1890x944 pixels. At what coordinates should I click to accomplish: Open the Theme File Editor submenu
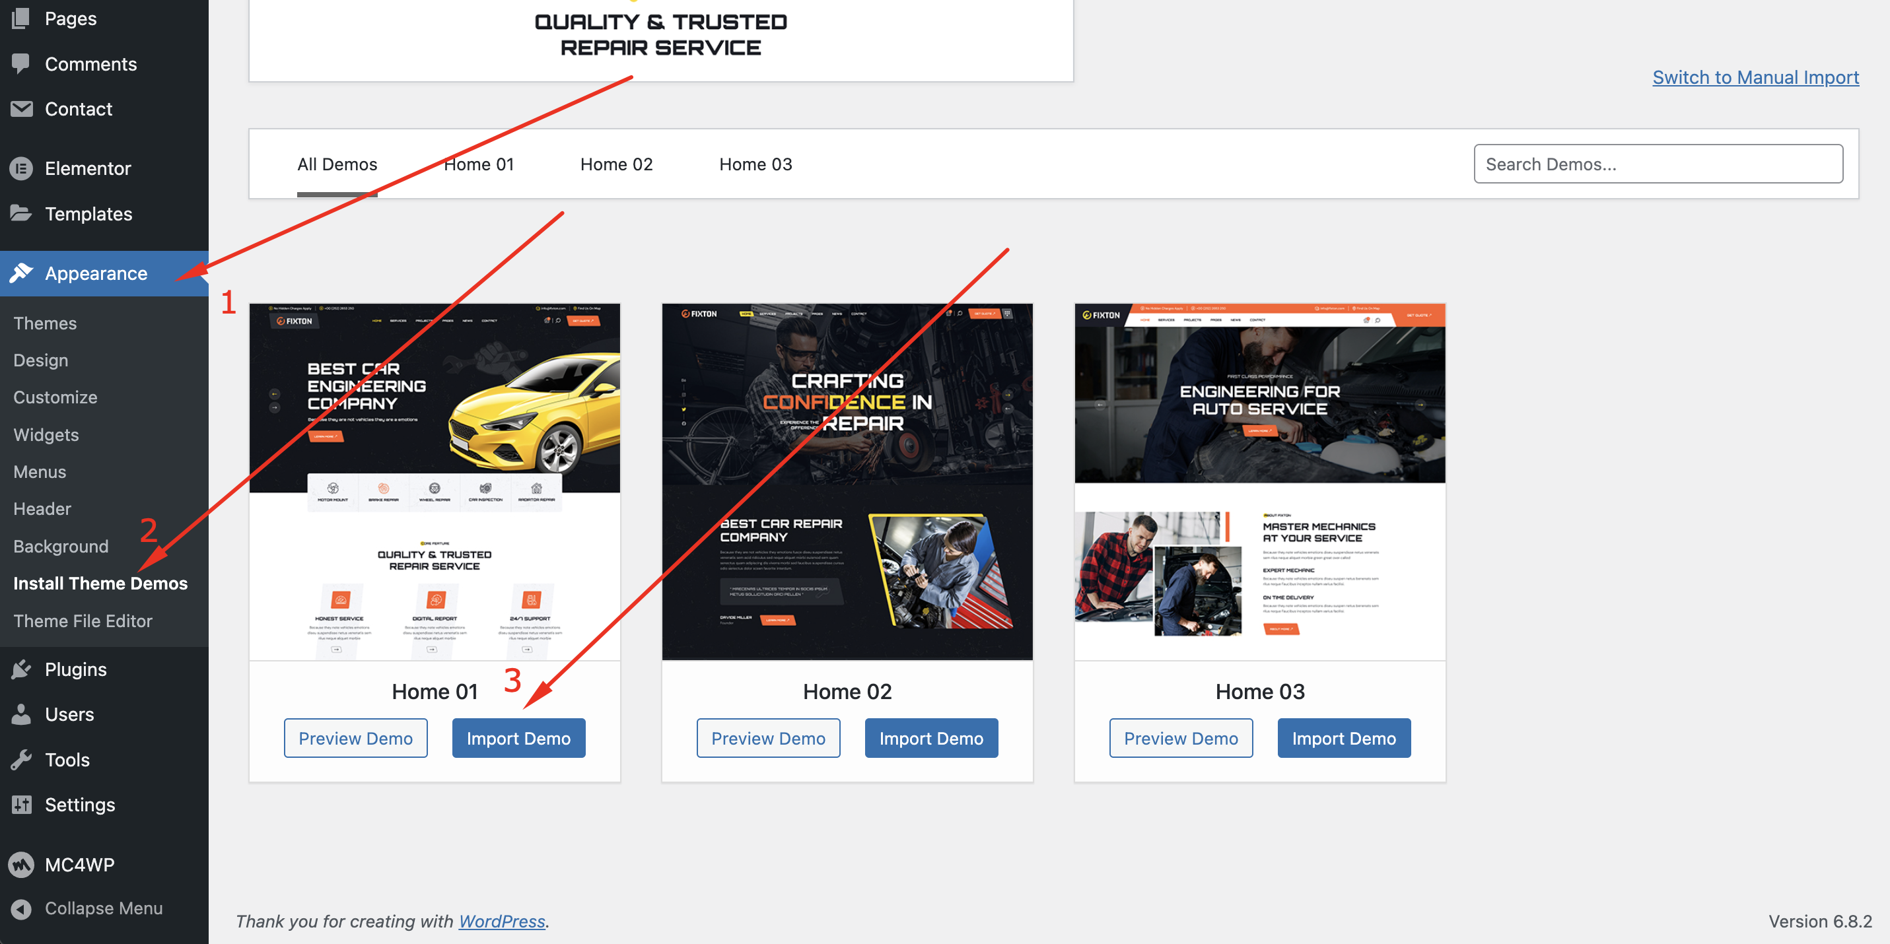tap(83, 621)
